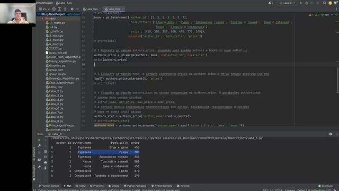
Task: Collapse the pythonProject root folder
Action: tap(39, 14)
